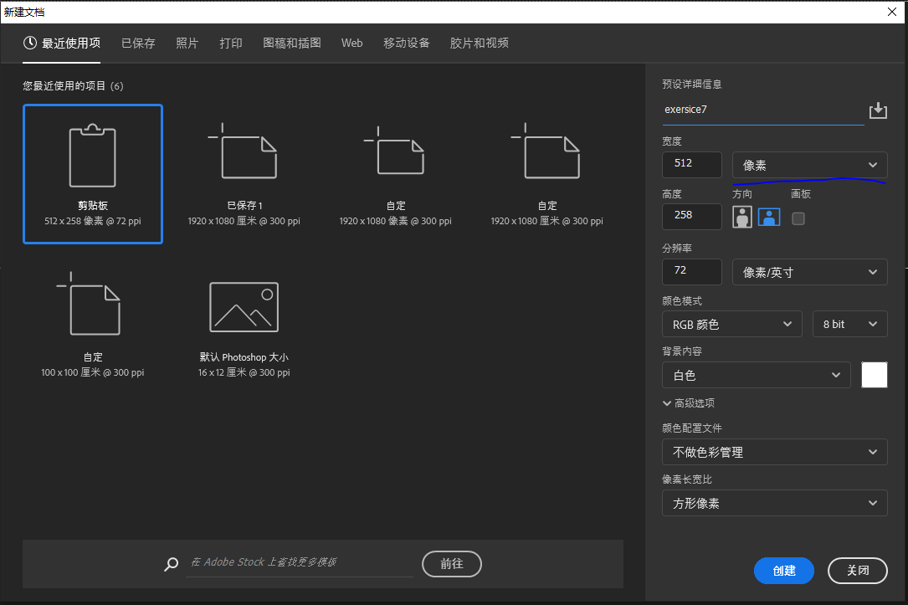Select portrait orientation icon
Viewport: 908px width, 605px height.
coord(741,217)
